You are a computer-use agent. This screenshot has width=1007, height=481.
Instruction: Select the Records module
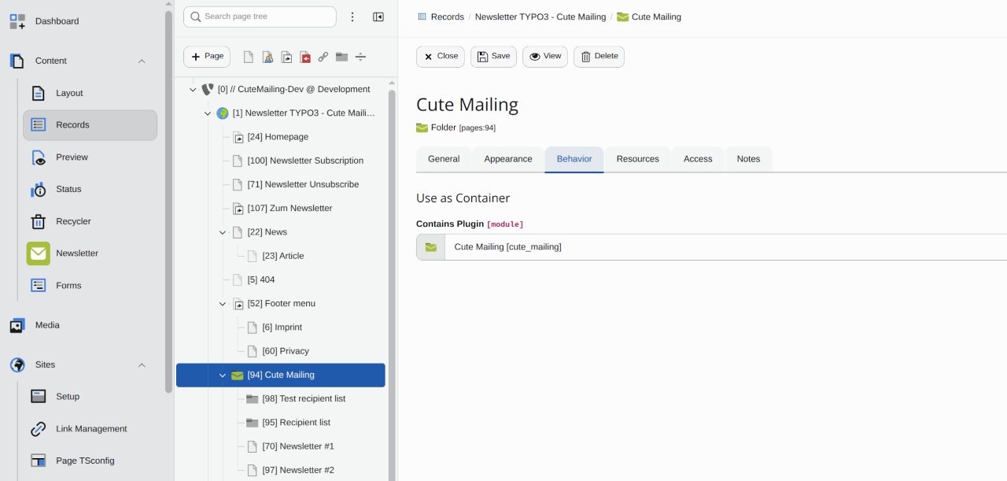coord(90,125)
